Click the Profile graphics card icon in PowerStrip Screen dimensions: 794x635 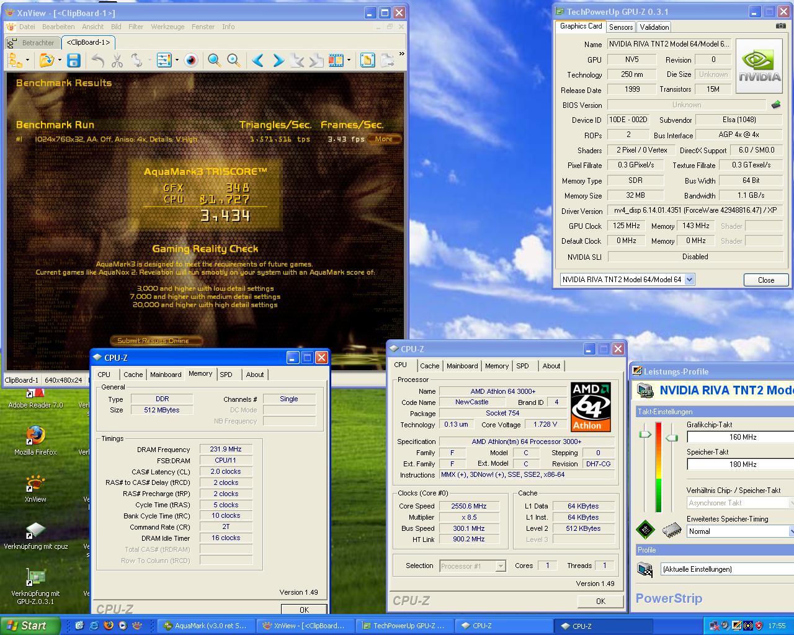pos(646,569)
